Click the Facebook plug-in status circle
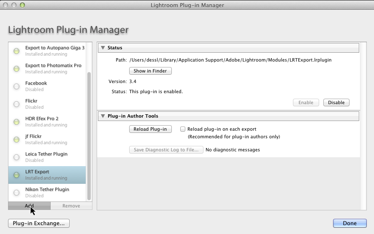 pyautogui.click(x=16, y=86)
